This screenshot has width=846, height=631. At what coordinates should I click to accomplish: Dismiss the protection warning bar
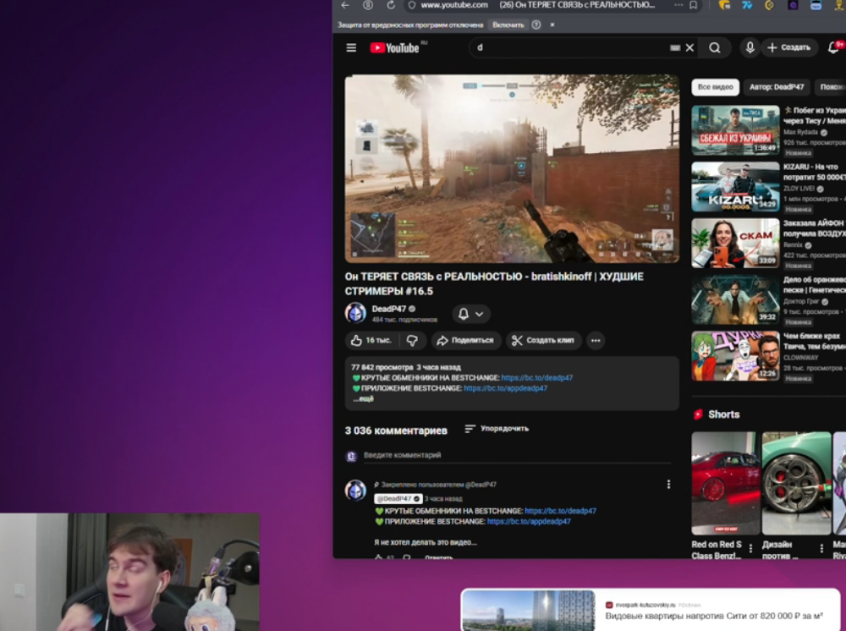coord(552,25)
